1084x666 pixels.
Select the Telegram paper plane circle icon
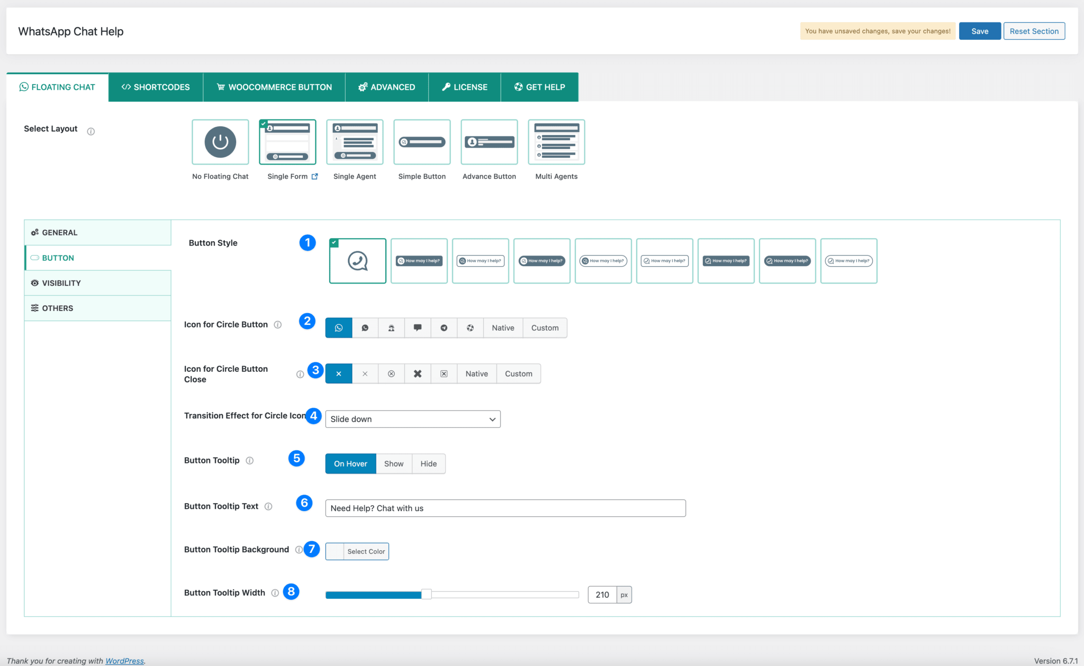point(444,328)
